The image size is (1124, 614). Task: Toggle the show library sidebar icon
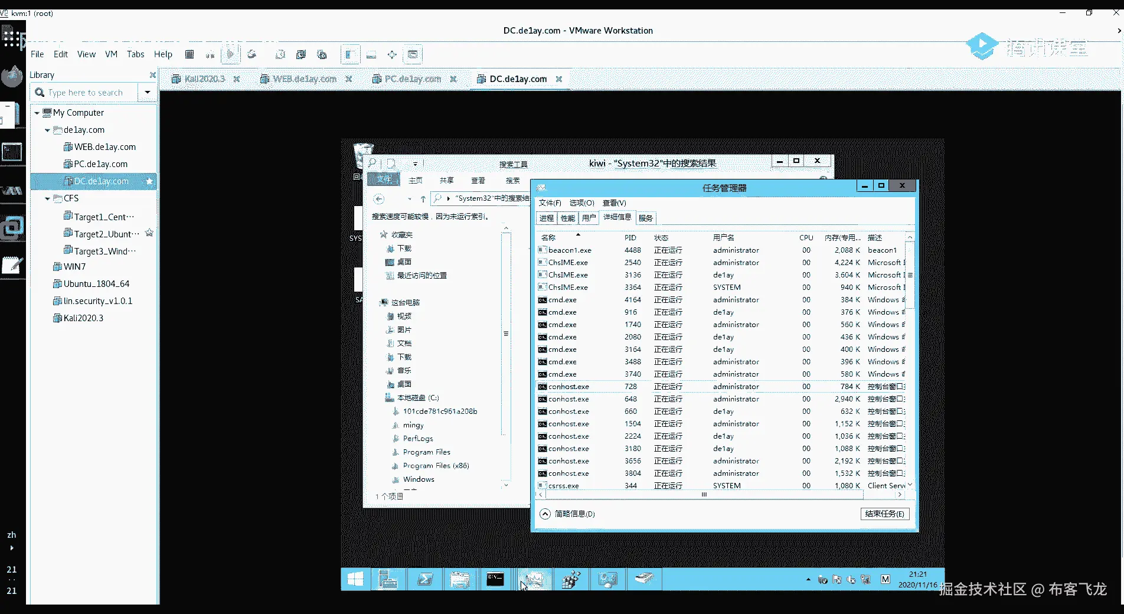[349, 54]
